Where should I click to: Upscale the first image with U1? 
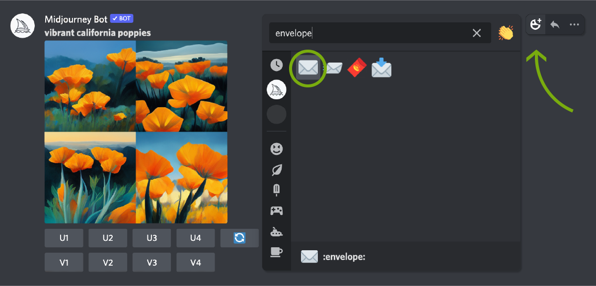(64, 238)
